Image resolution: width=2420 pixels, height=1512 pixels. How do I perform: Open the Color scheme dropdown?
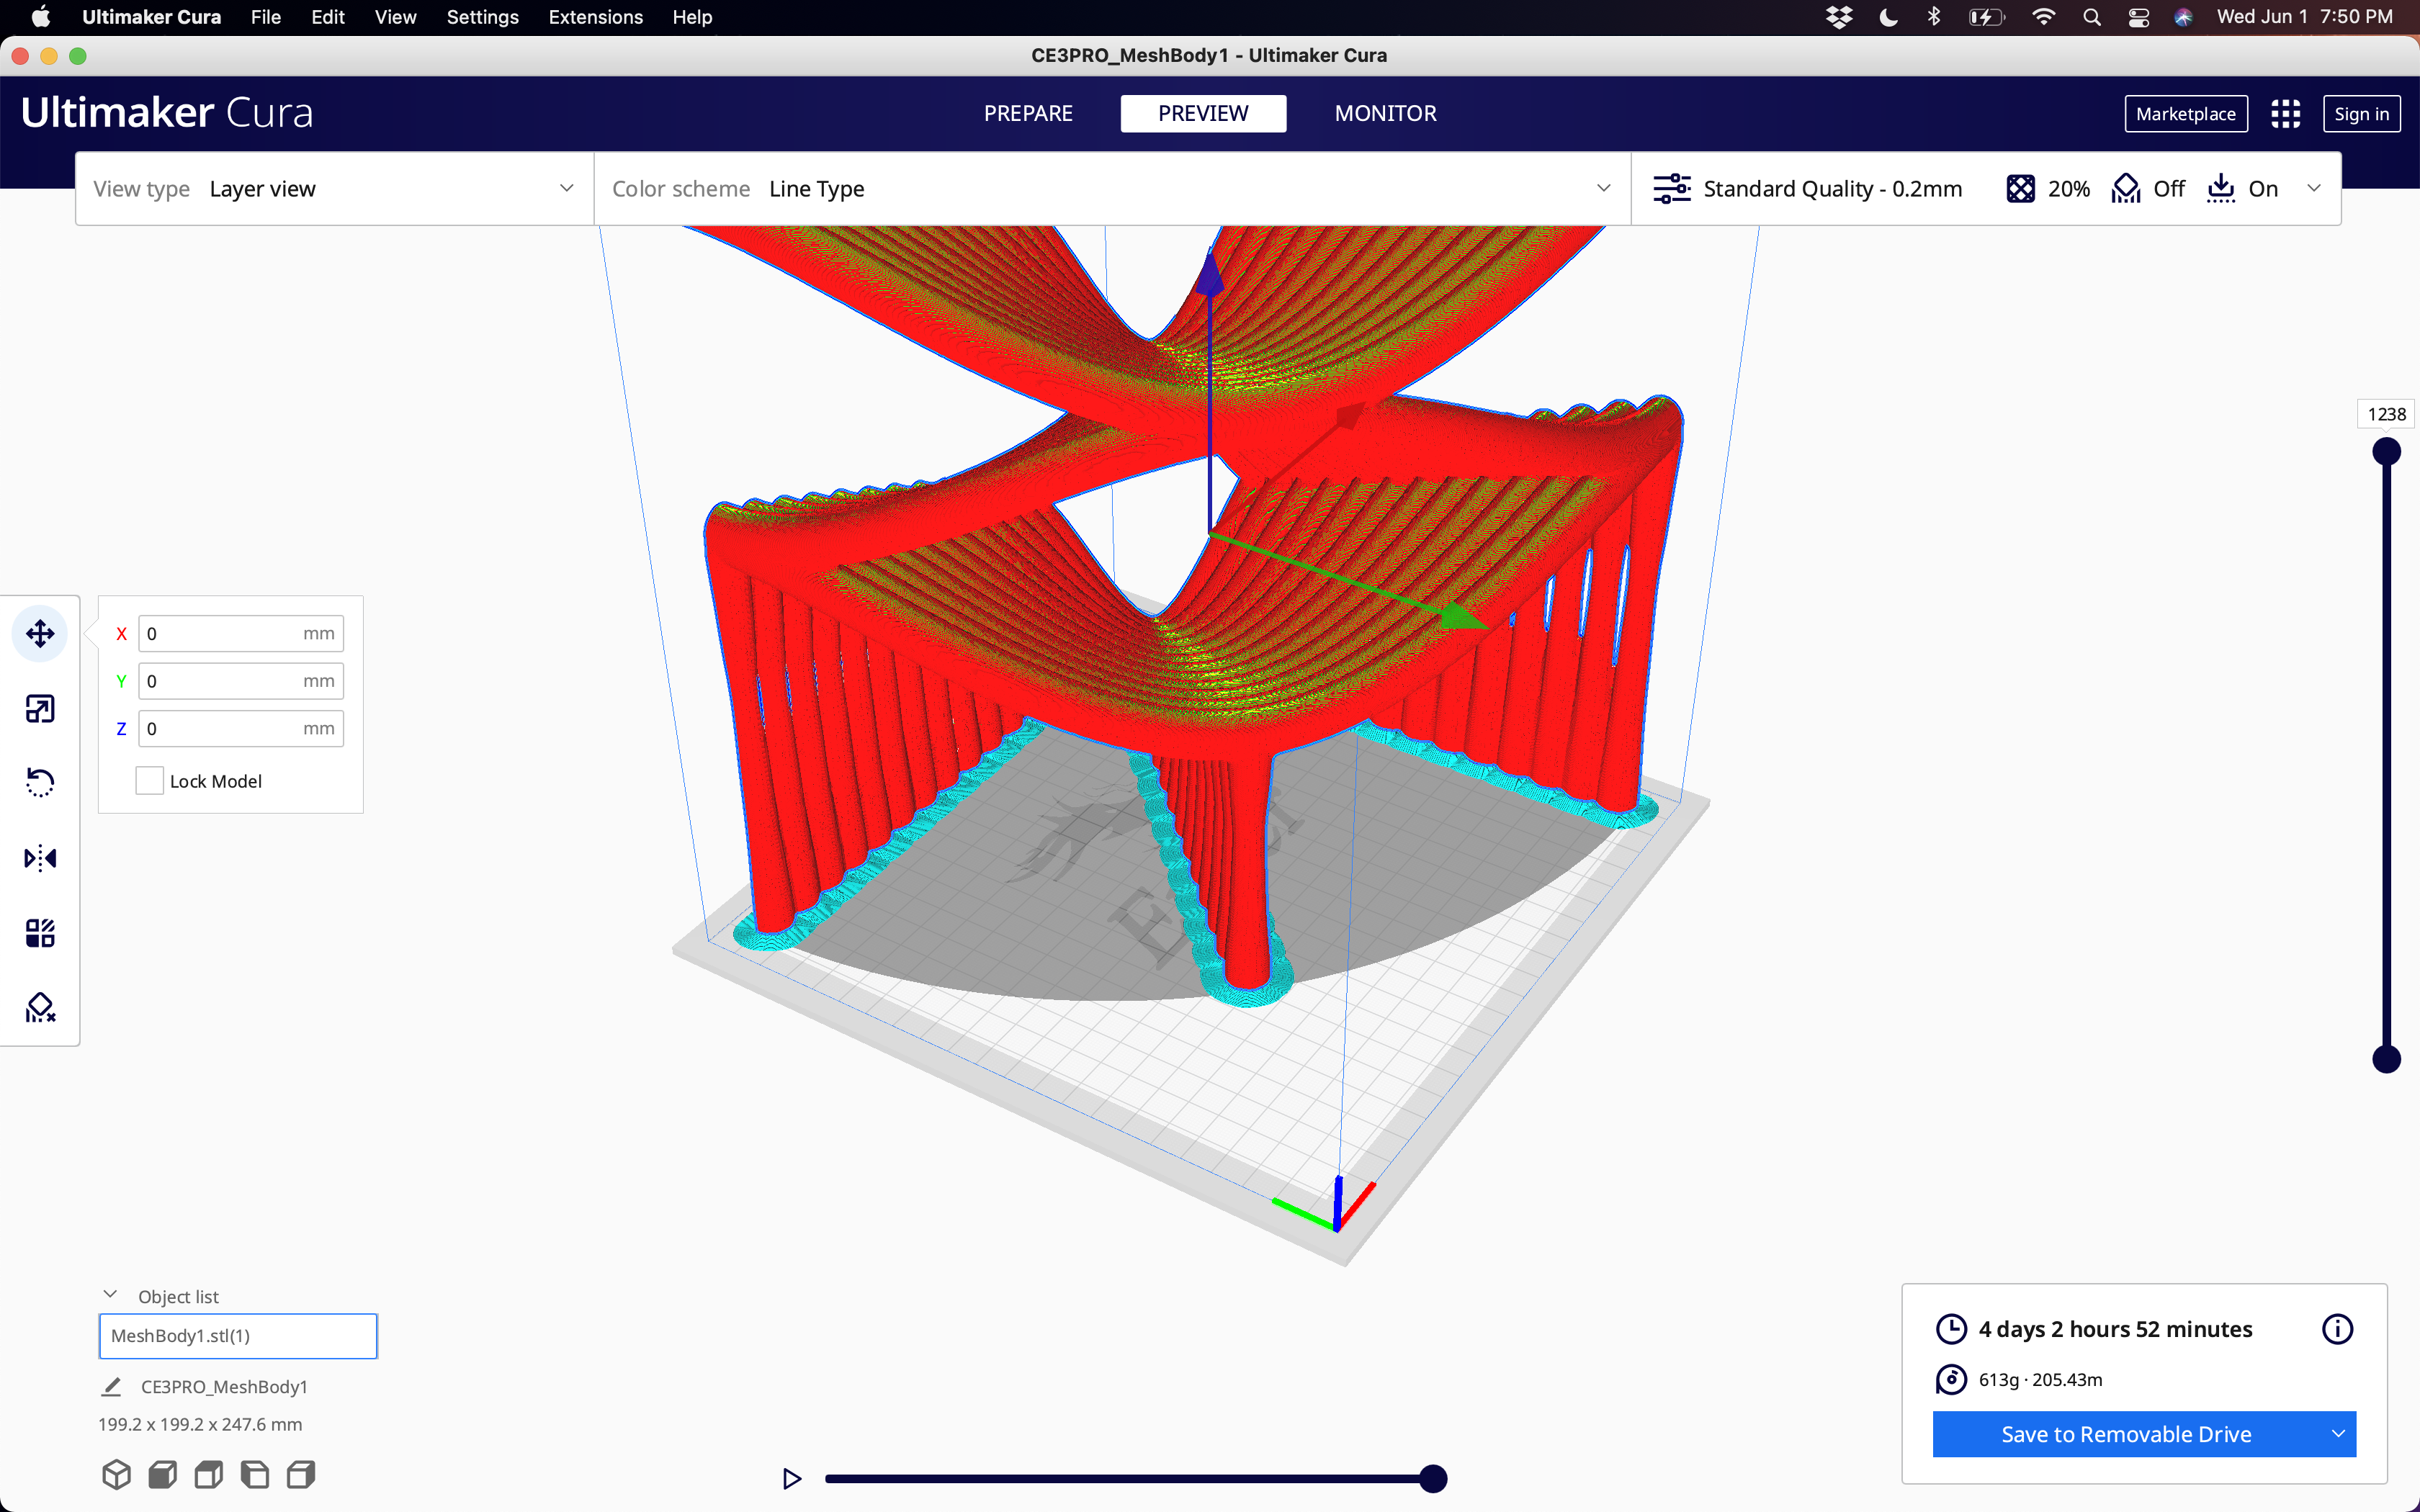coord(1111,189)
